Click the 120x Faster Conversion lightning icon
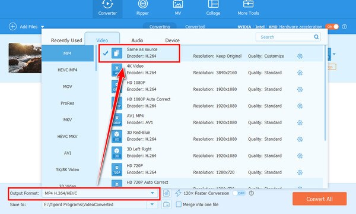The height and width of the screenshot is (214, 356). tap(178, 193)
